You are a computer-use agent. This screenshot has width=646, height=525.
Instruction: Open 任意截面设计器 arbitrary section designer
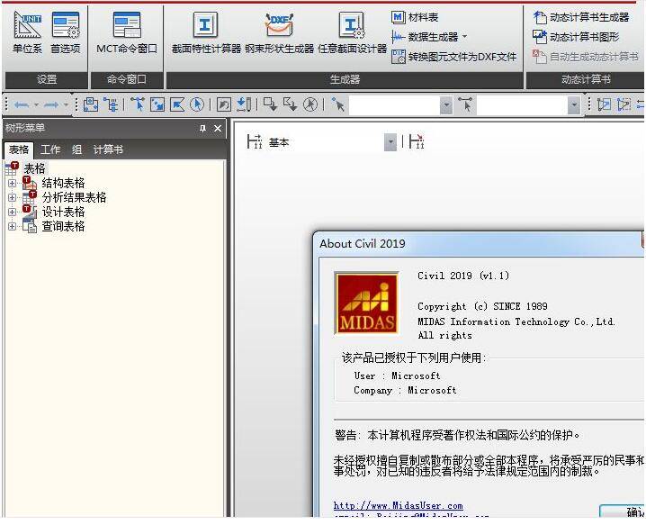(353, 32)
